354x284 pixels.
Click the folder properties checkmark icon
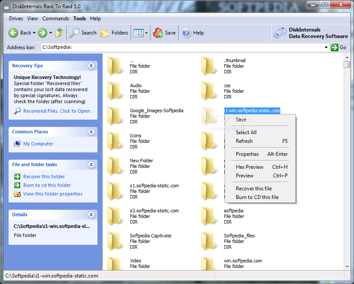click(x=17, y=194)
